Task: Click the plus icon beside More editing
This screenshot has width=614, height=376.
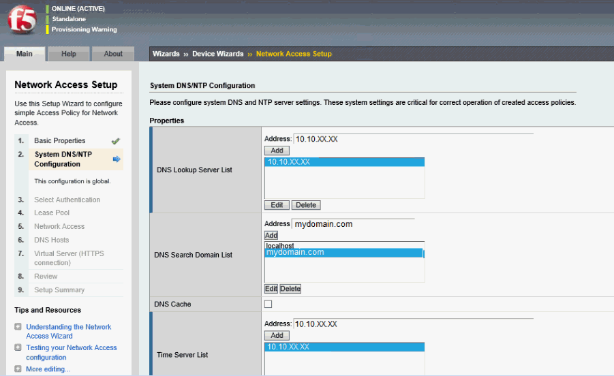Action: click(18, 369)
